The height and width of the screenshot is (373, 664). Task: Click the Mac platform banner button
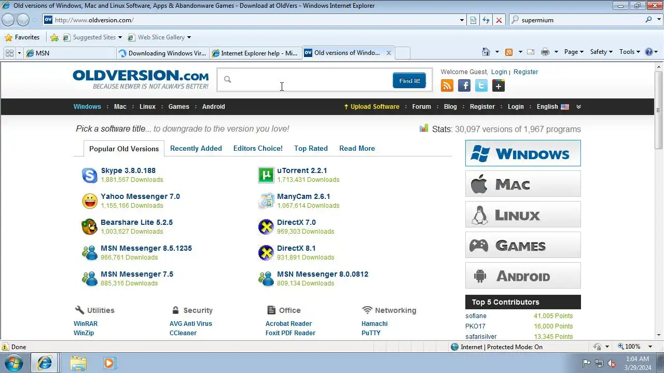(x=523, y=184)
